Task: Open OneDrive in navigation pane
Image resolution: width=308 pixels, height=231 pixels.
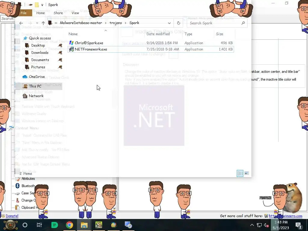Action: click(37, 77)
